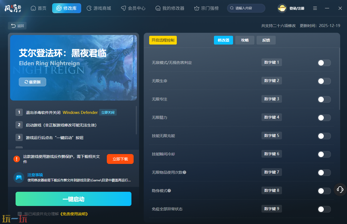Go to 会员中心 member center
347x224 pixels.
coord(133,8)
